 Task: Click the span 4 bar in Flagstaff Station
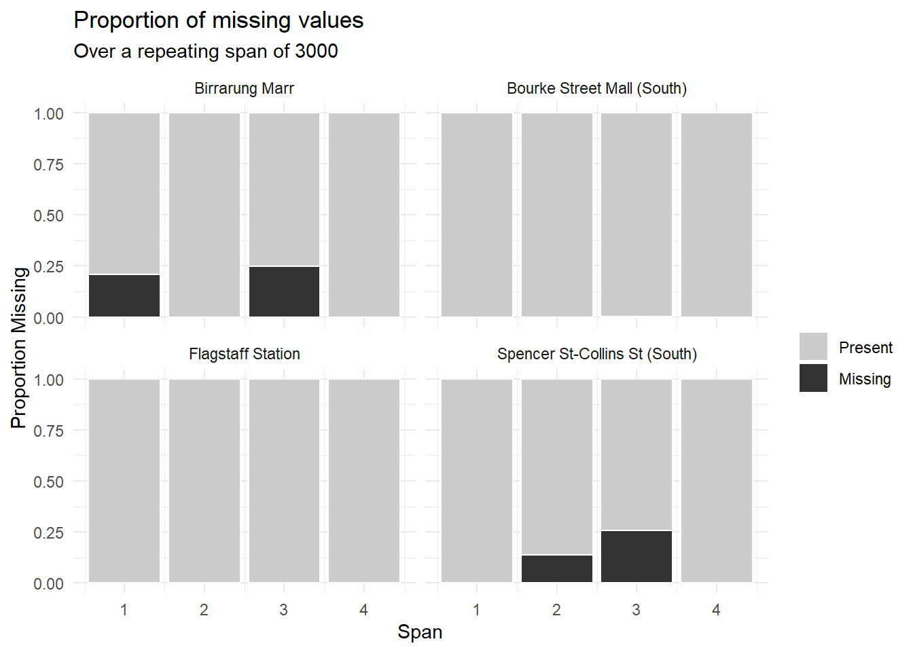point(364,480)
